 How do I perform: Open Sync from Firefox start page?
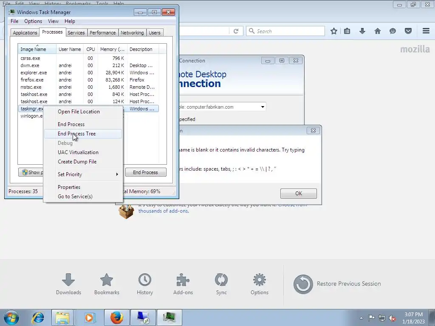tap(221, 284)
